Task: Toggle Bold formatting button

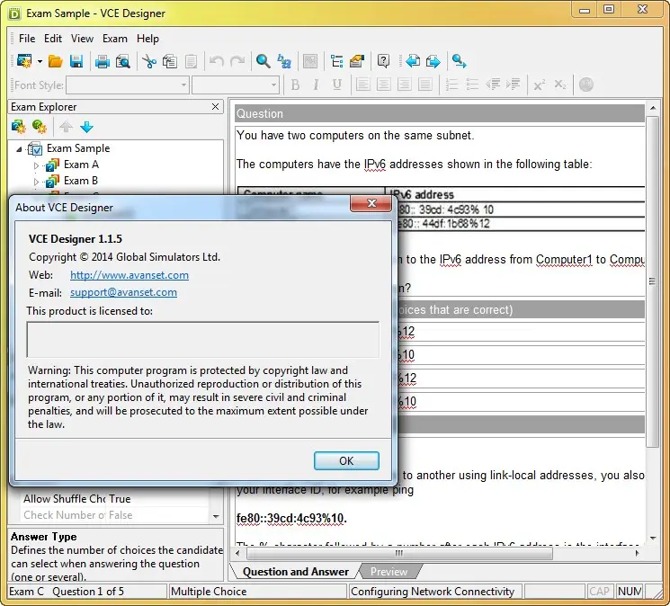Action: (295, 85)
